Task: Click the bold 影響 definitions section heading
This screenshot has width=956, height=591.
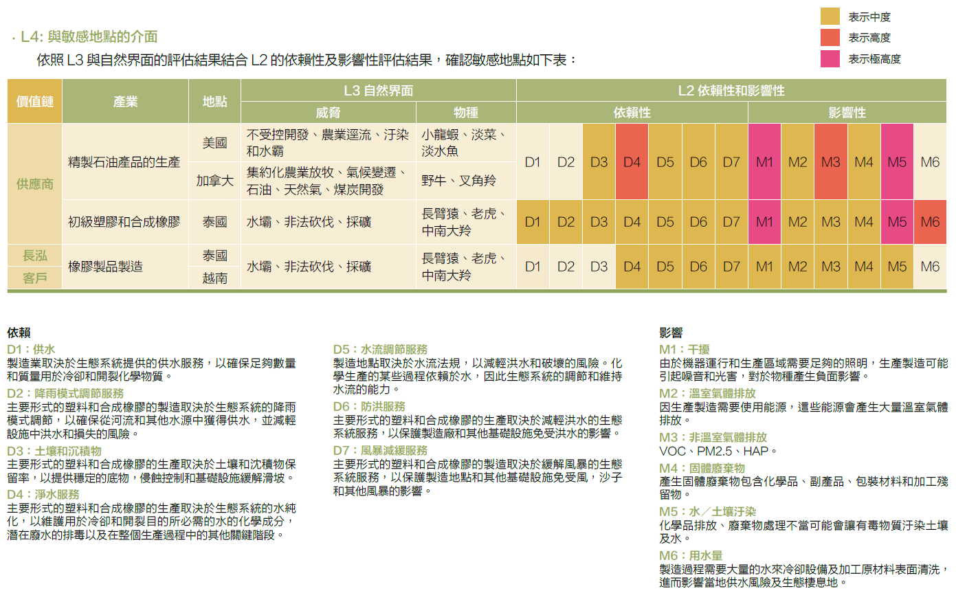Action: point(671,333)
